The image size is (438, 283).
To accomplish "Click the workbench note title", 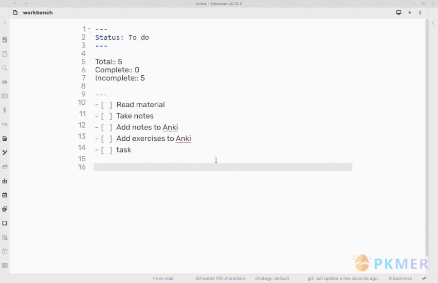I will (x=37, y=13).
